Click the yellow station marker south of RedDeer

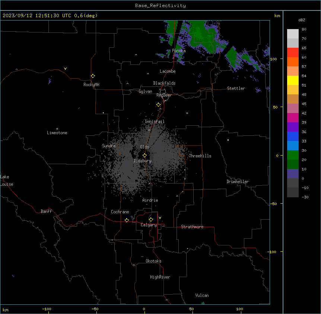tap(159, 105)
